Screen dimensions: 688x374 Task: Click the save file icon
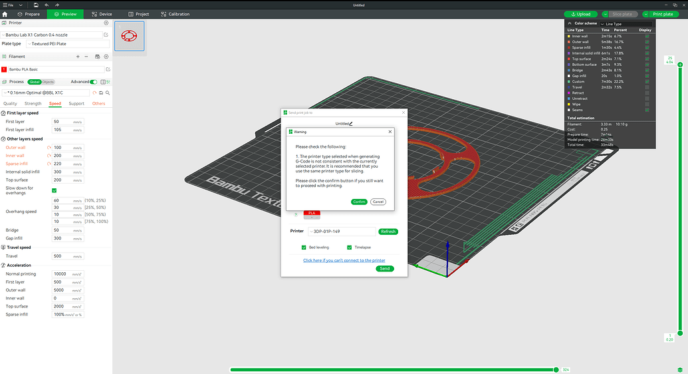36,5
